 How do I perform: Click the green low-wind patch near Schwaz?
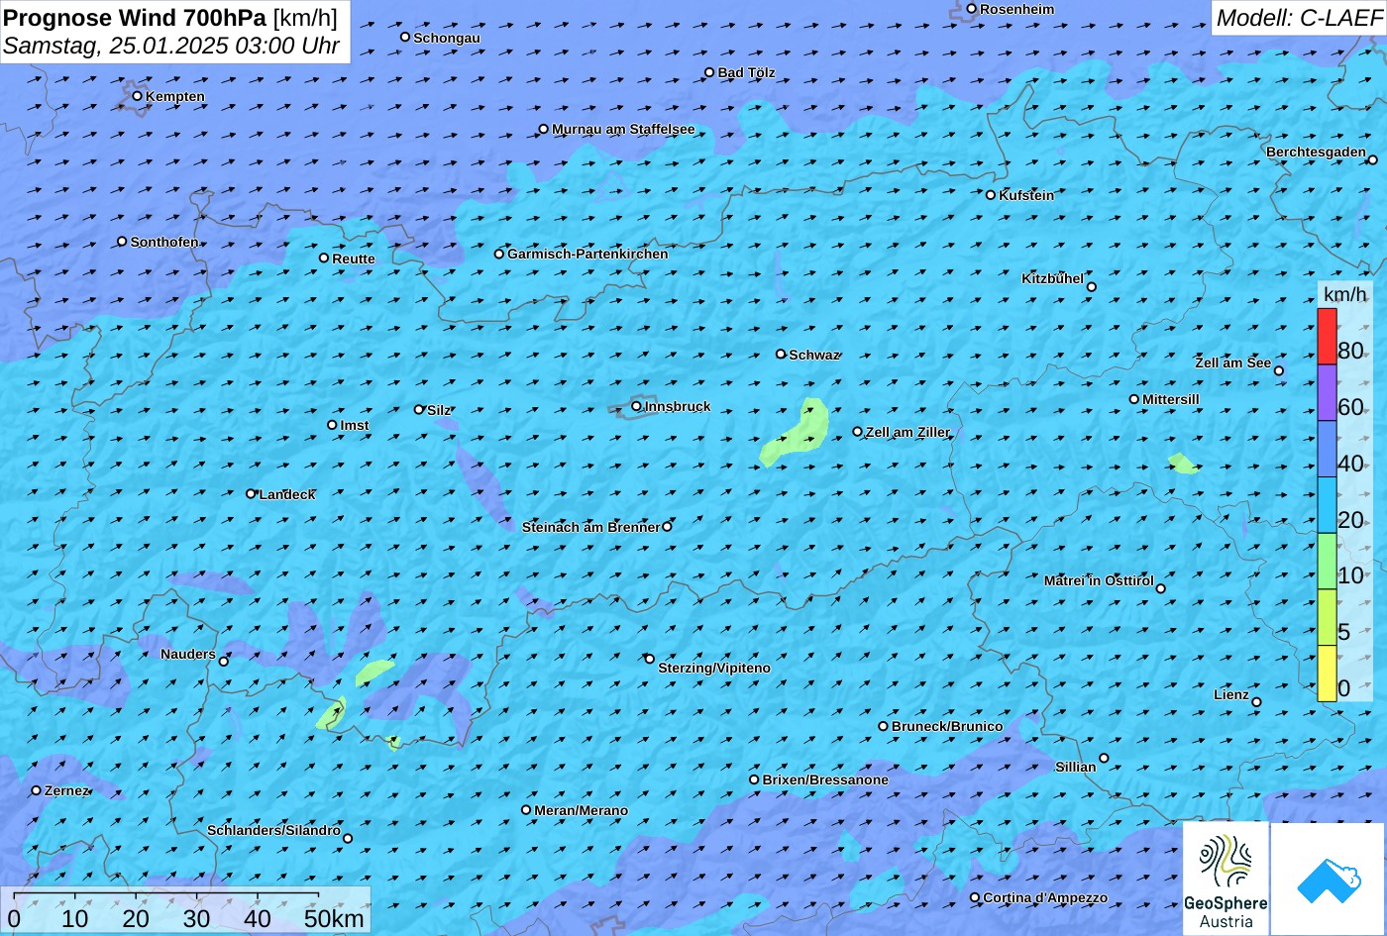tap(796, 433)
